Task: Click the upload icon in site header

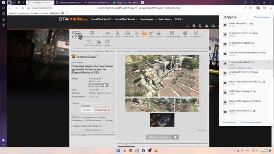Action: click(x=206, y=26)
